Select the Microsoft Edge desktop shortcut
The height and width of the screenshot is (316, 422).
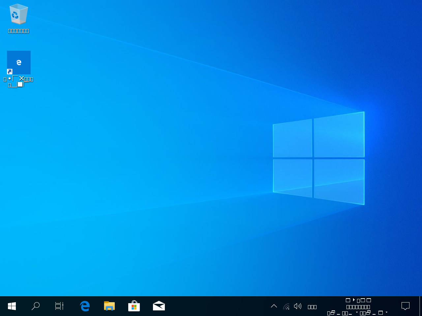18,69
